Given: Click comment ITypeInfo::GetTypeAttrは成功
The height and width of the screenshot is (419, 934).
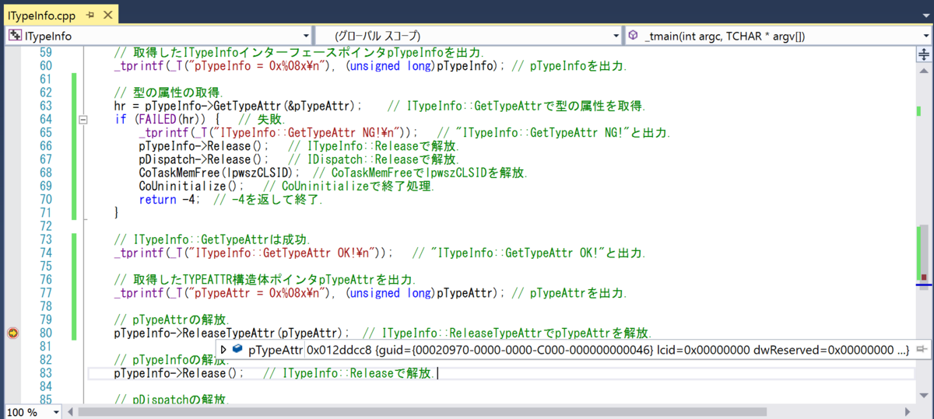Looking at the screenshot, I should pos(212,239).
